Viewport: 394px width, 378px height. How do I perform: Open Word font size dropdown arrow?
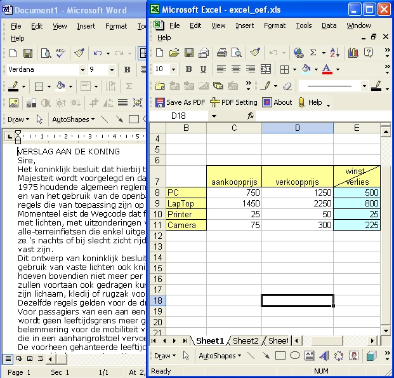pos(112,70)
